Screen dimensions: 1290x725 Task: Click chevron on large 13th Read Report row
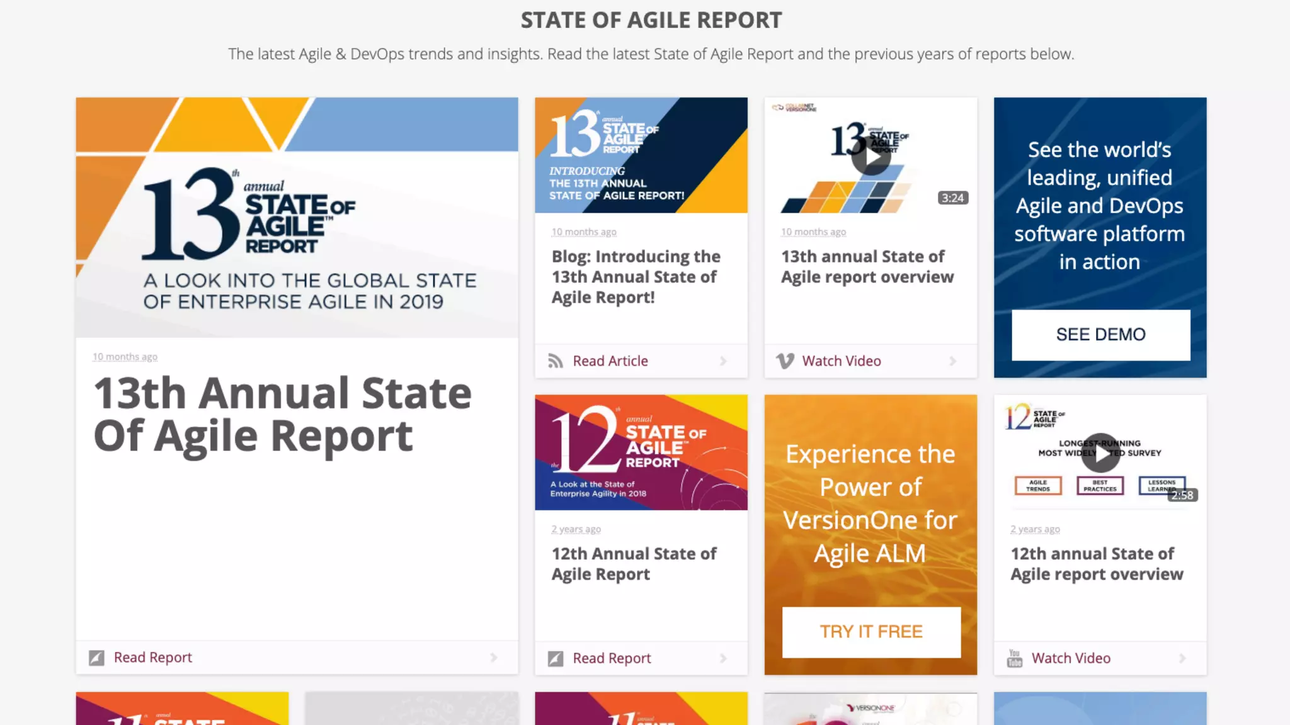coord(494,658)
